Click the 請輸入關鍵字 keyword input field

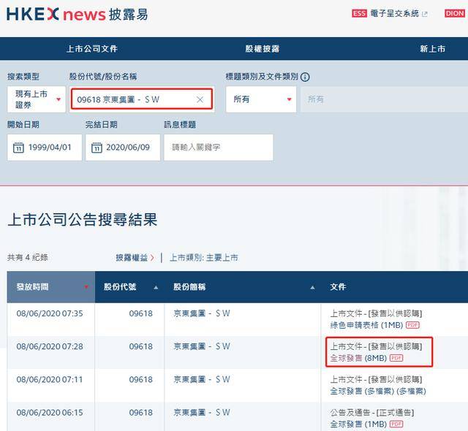[218, 148]
